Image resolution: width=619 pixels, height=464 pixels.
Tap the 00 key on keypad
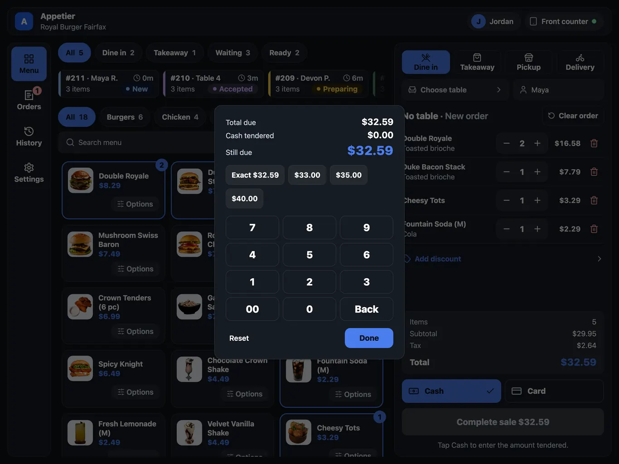252,309
